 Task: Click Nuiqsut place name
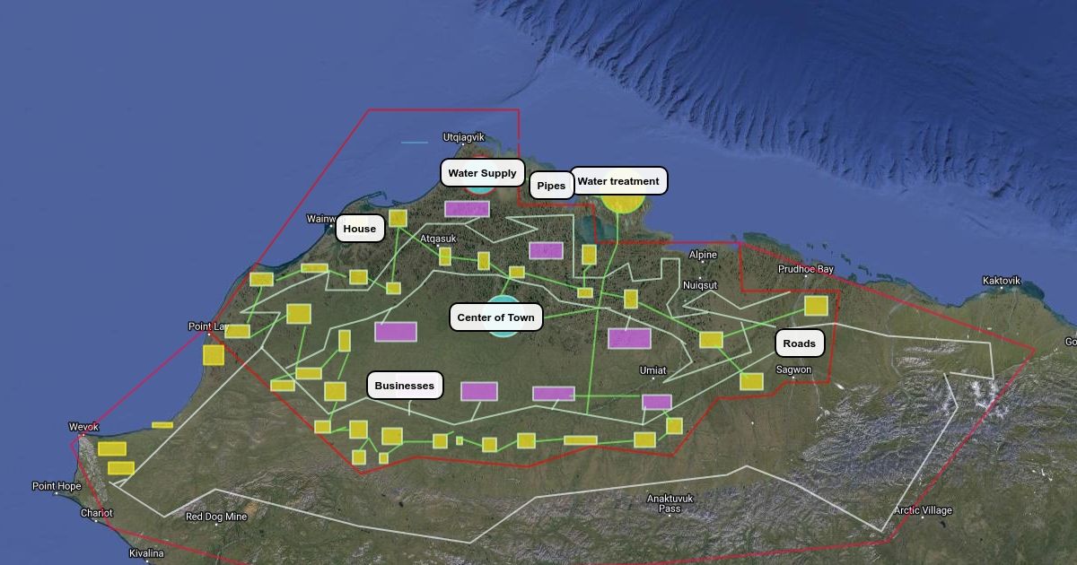click(x=700, y=285)
